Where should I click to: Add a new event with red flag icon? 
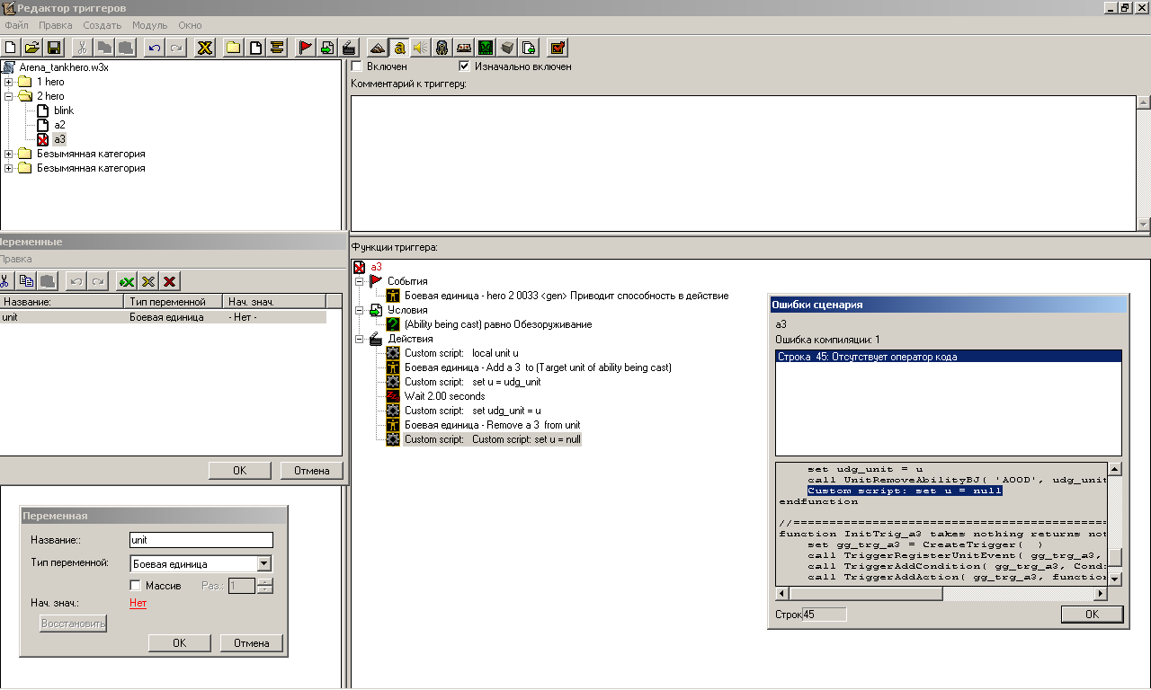pos(306,48)
